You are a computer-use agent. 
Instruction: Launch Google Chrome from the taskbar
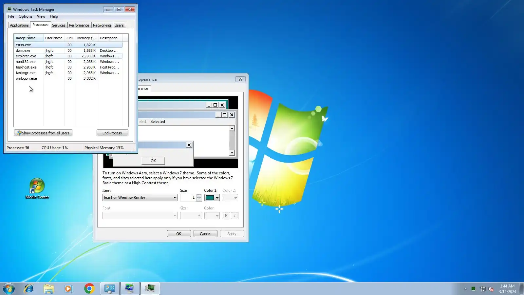point(89,288)
